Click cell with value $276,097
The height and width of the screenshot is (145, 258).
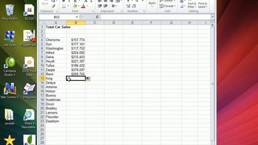(76, 70)
